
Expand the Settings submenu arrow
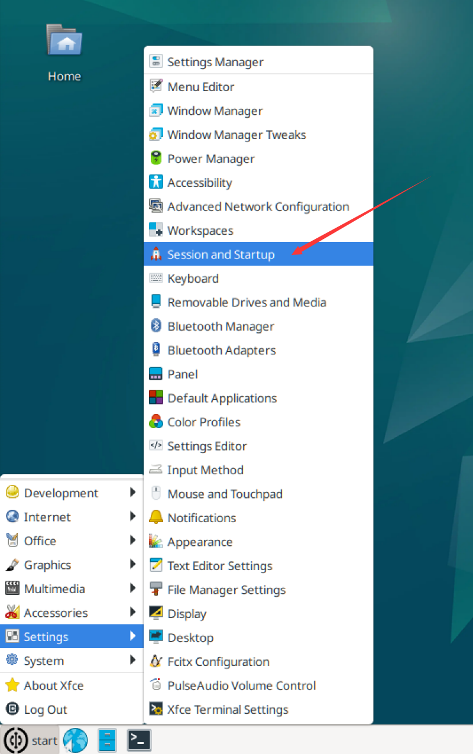(133, 636)
